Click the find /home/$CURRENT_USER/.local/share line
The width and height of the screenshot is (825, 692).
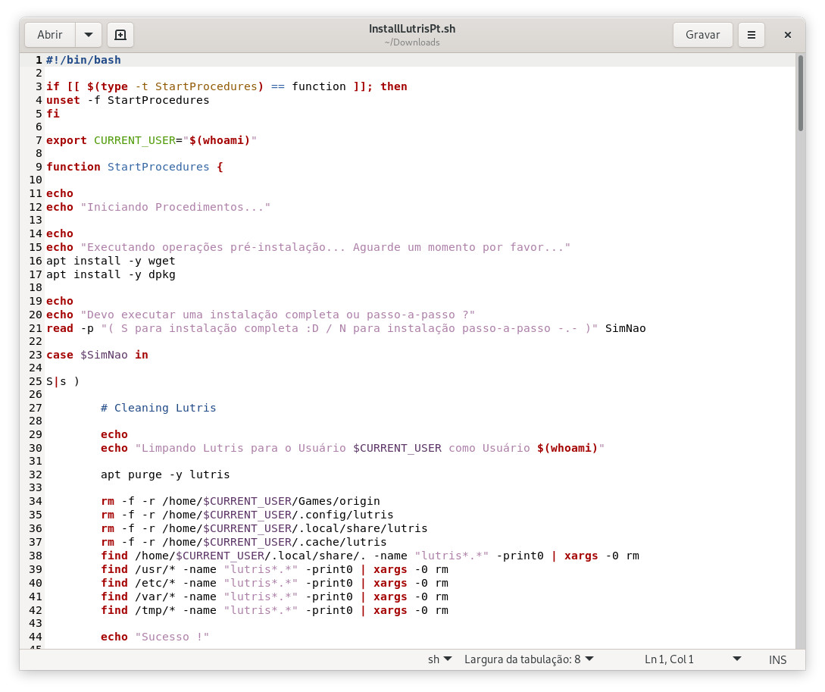point(370,556)
